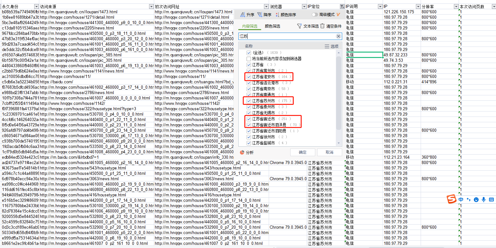Open 颜色排序 color sort option
The image size is (496, 248).
click(286, 15)
